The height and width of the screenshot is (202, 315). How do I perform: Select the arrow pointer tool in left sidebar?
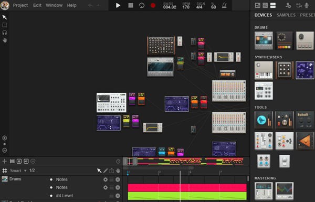(4, 17)
